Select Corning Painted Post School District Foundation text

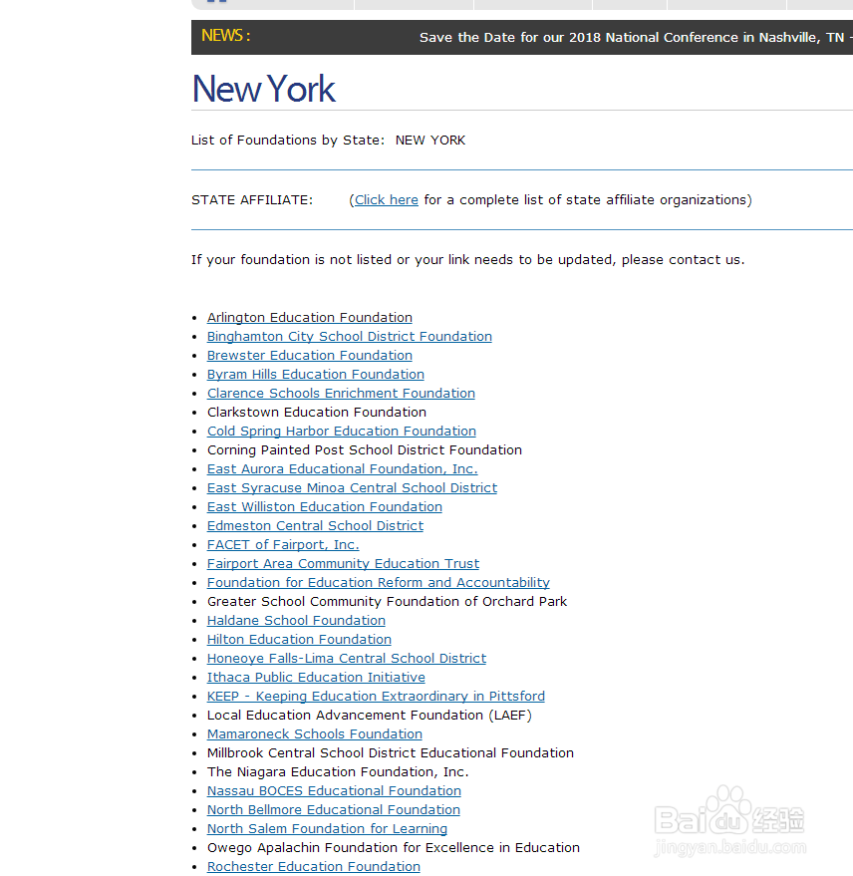[x=364, y=450]
